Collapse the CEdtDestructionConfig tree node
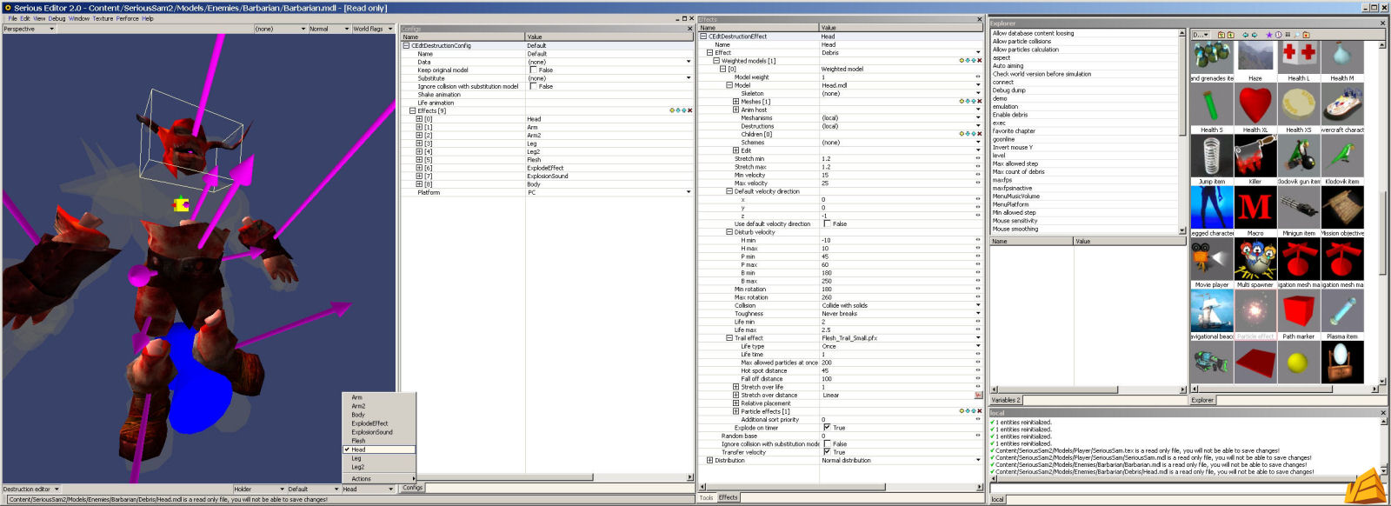 [x=405, y=45]
